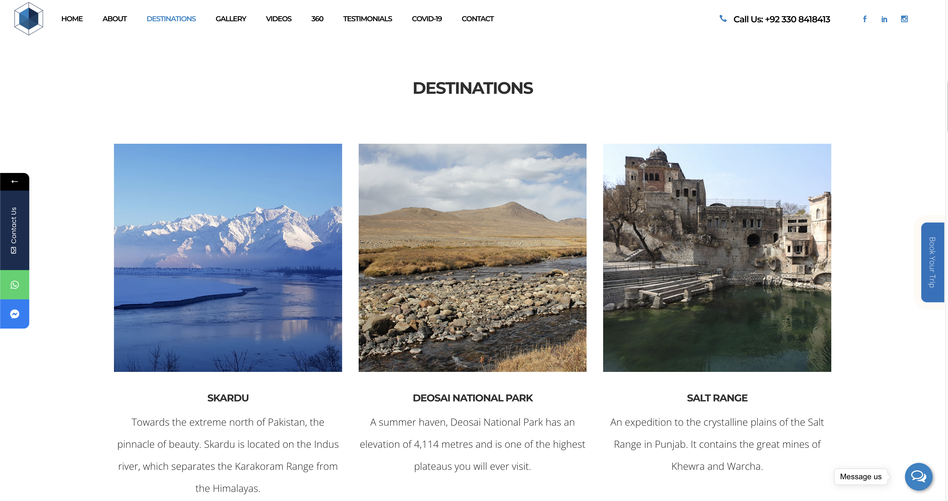Open the vertical Contact Us tab
The image size is (948, 501).
pos(14,230)
